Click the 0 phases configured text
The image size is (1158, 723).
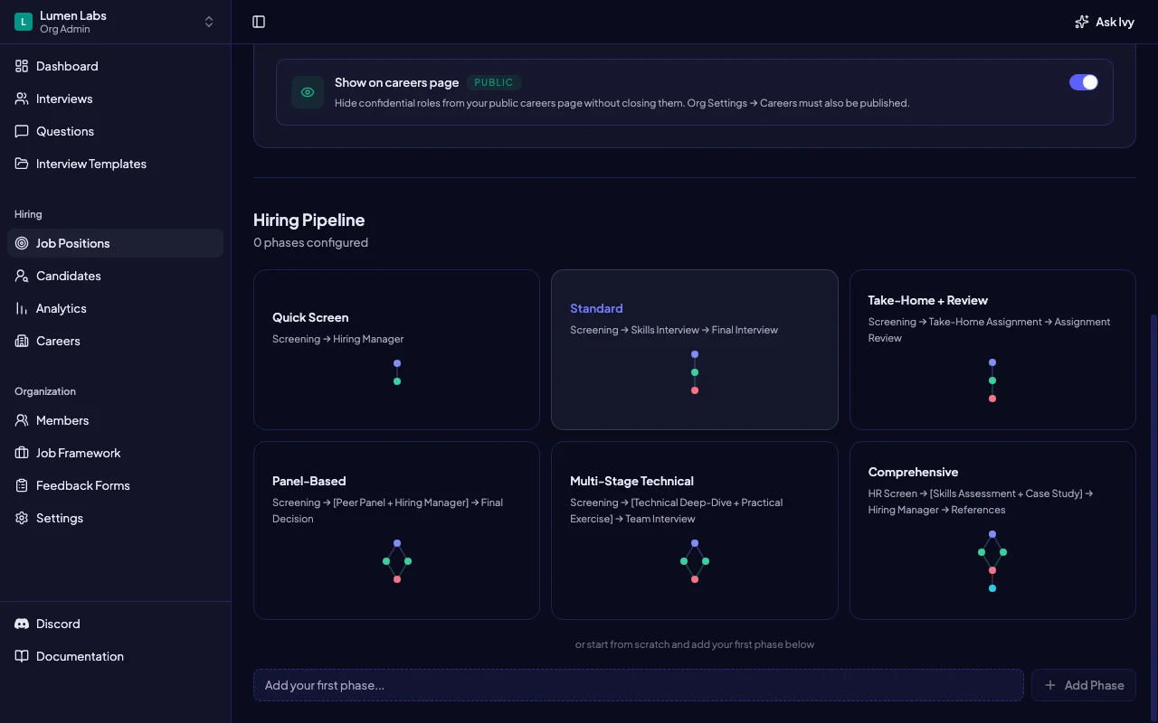310,242
